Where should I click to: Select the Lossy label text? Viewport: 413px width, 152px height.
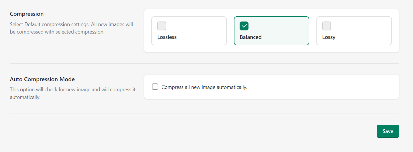(329, 37)
